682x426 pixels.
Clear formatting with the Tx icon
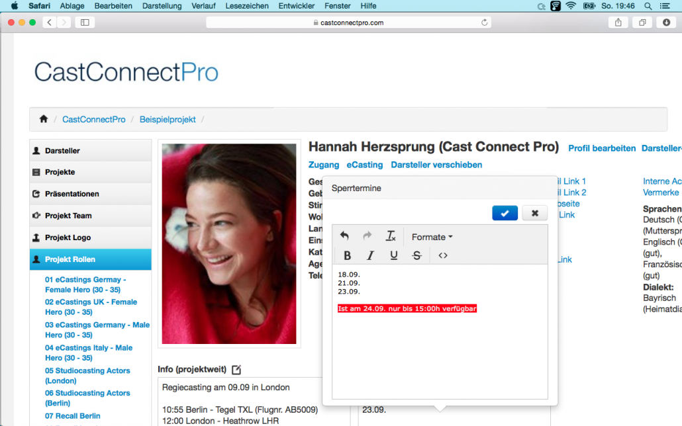point(391,236)
